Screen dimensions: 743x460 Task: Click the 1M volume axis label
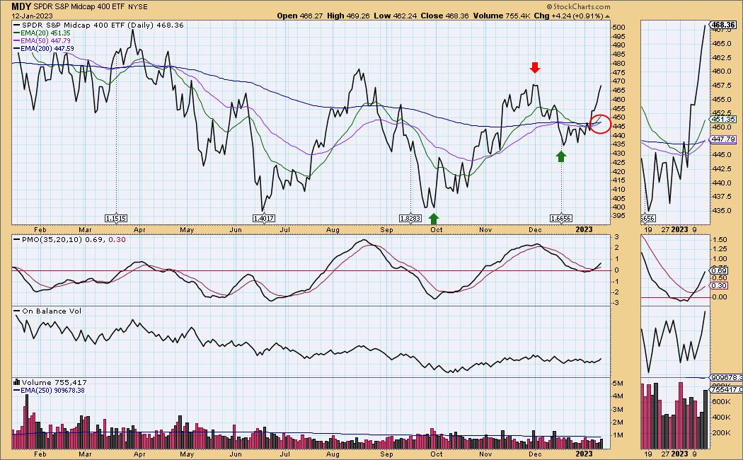coord(618,435)
